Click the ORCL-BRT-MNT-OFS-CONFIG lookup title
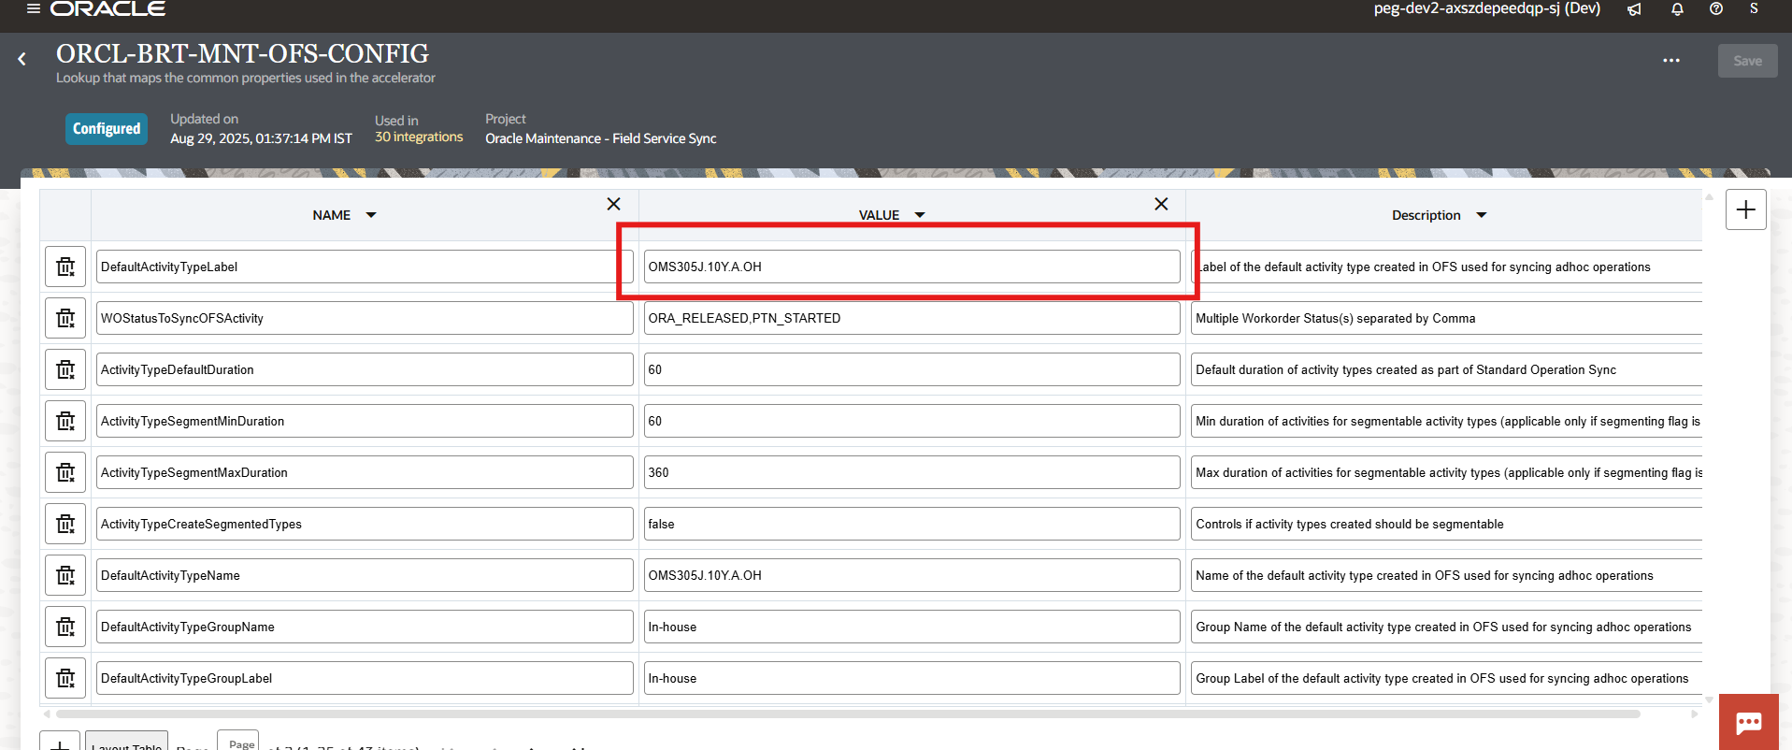 [242, 53]
